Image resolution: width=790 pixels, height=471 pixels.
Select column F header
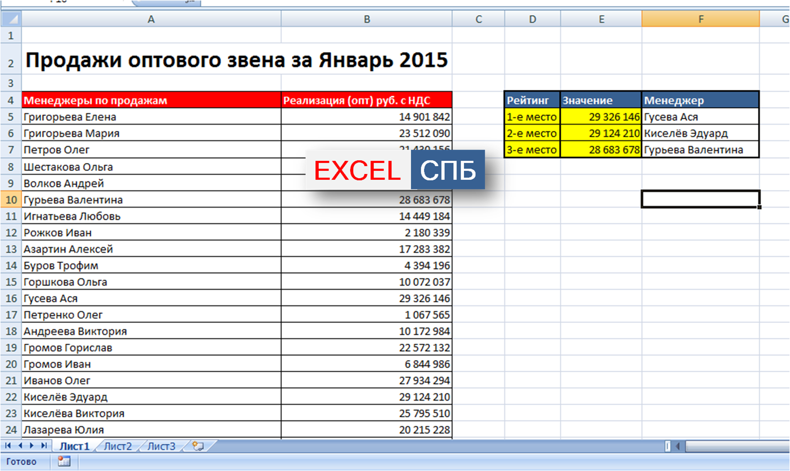(x=700, y=19)
